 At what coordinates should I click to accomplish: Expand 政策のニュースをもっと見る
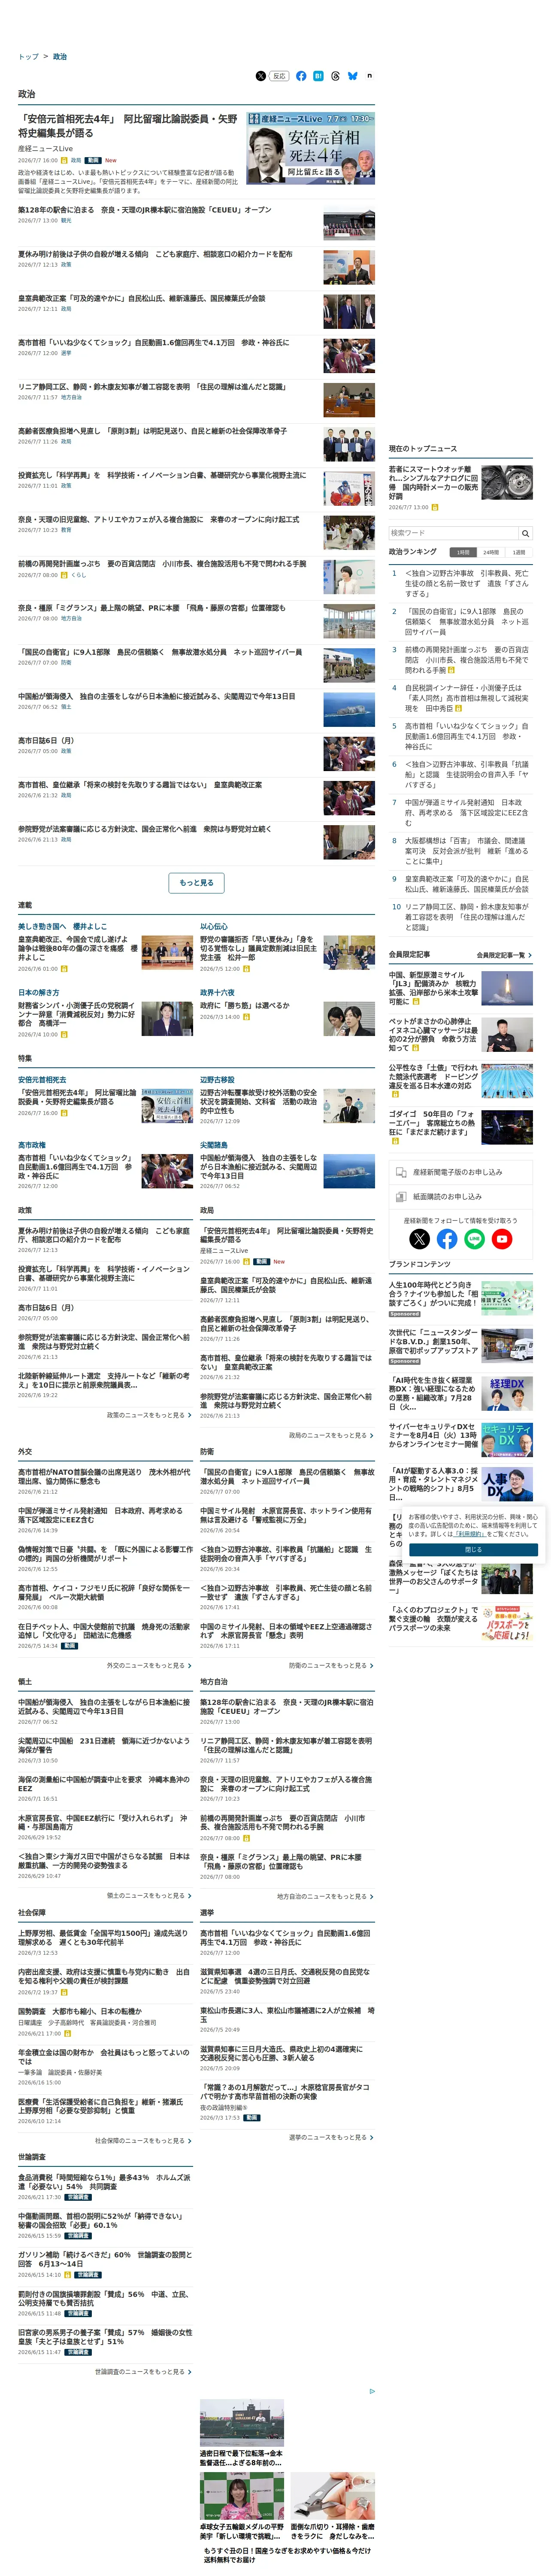(x=149, y=1415)
